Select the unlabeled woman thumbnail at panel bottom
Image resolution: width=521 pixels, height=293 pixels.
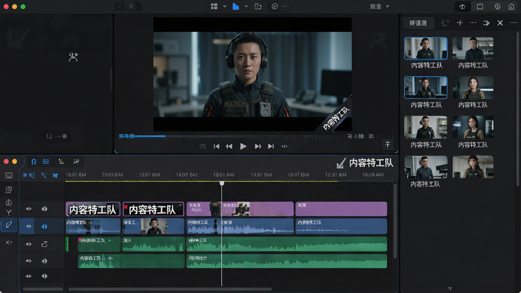tap(473, 167)
